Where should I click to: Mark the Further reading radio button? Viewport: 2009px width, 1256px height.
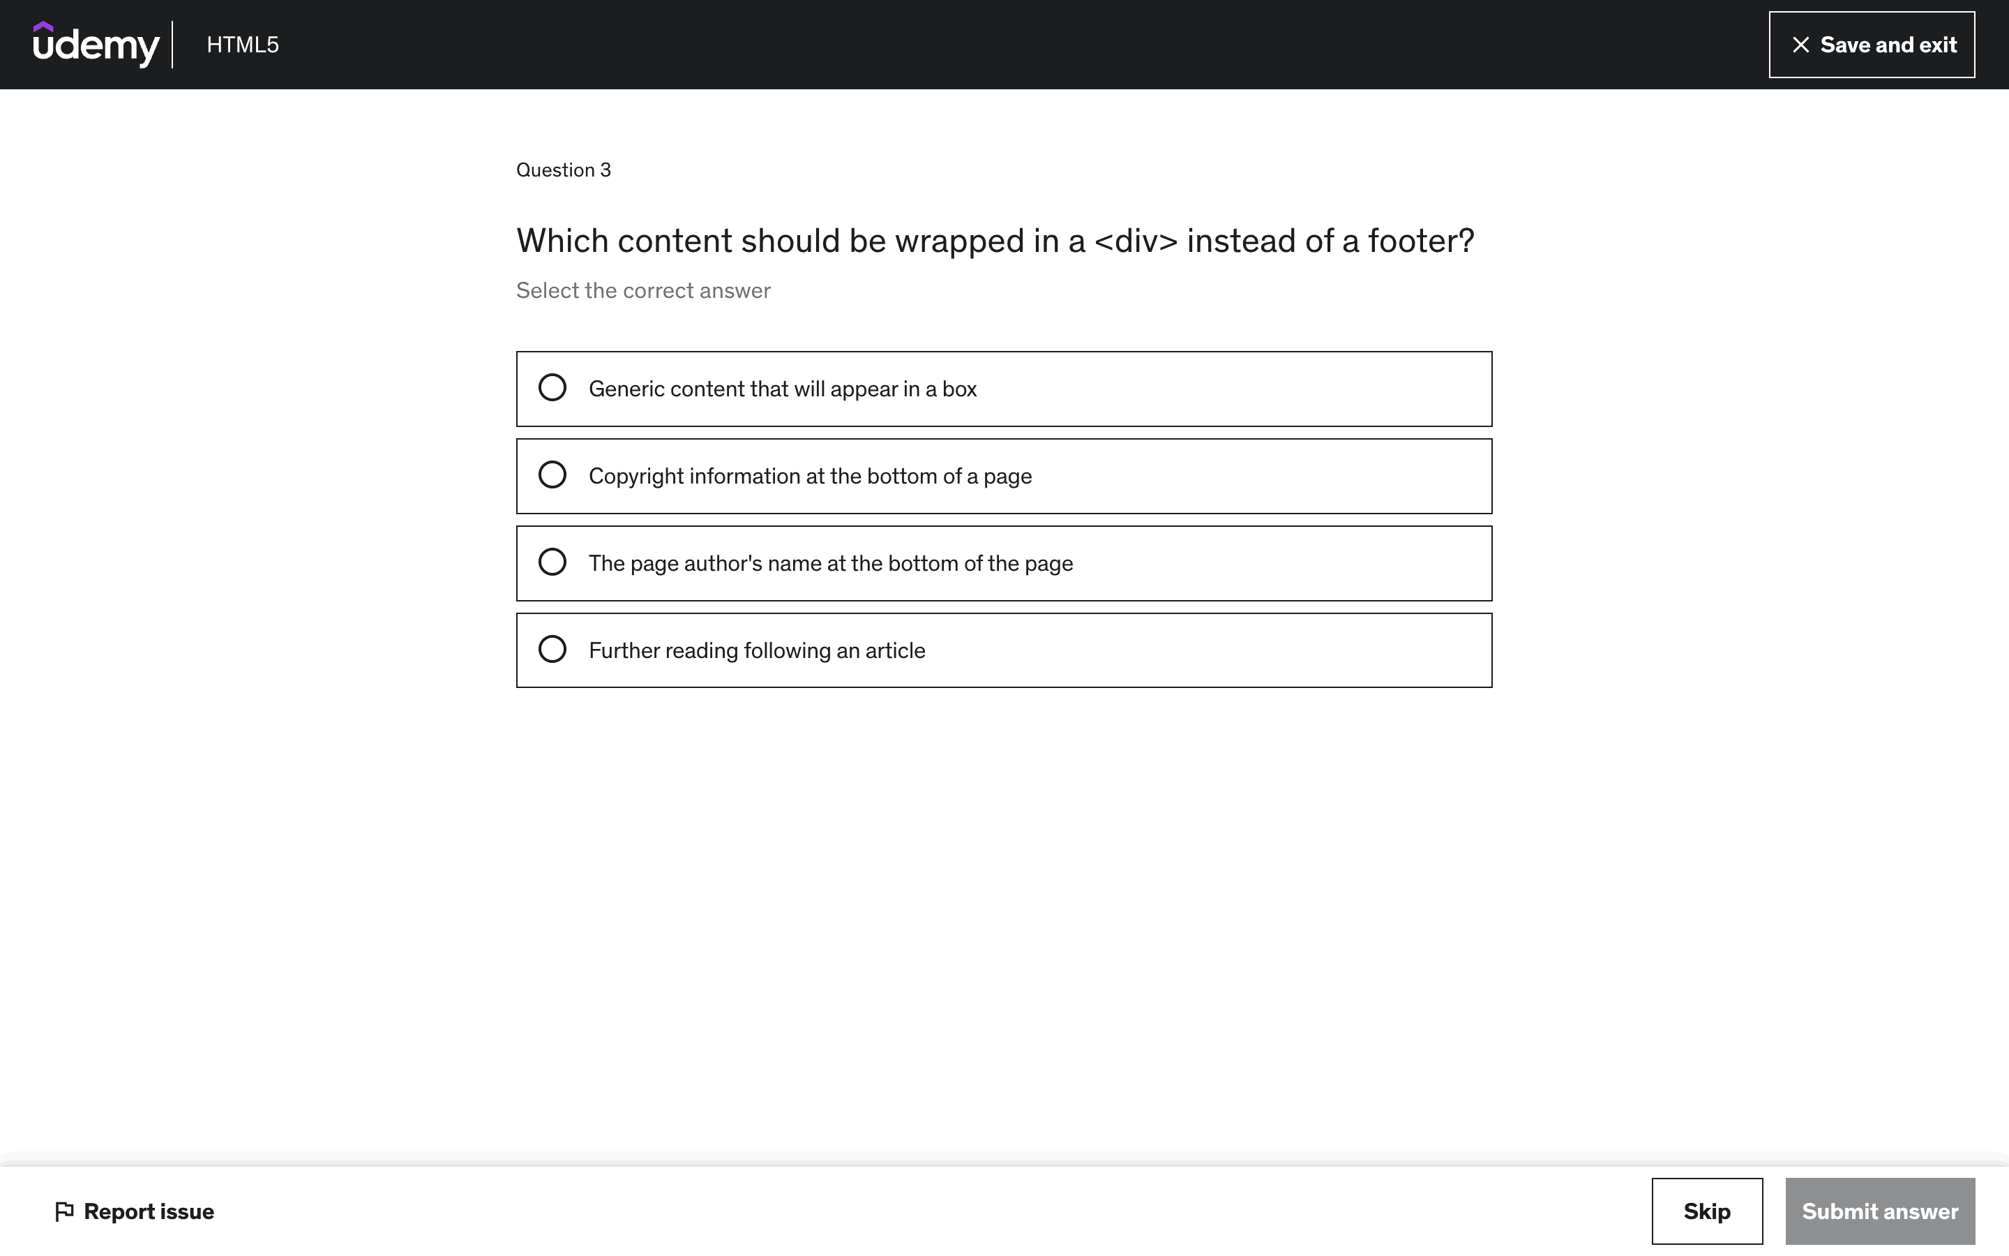[552, 650]
